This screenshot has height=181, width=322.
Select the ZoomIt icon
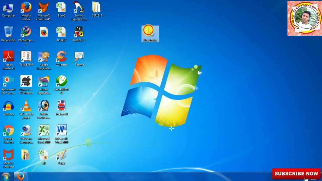tap(79, 59)
